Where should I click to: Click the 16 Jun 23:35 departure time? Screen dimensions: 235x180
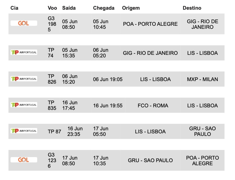pos(75,131)
